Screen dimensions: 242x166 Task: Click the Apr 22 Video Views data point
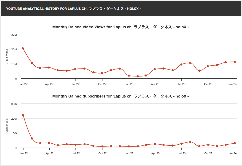click(49, 67)
